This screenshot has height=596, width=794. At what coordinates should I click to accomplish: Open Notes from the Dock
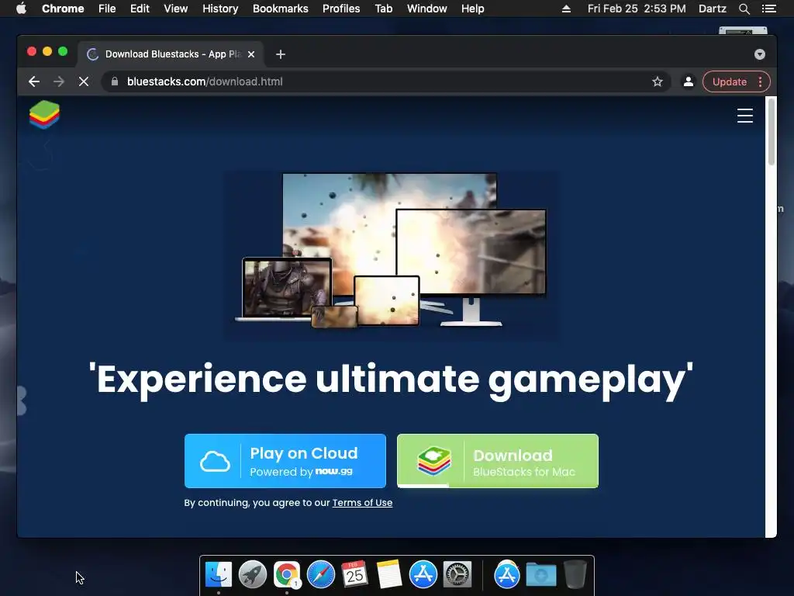click(389, 575)
